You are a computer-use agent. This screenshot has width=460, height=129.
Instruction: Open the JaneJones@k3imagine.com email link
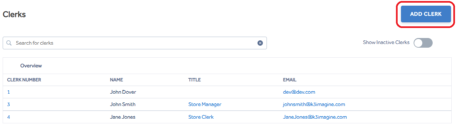pyautogui.click(x=315, y=117)
